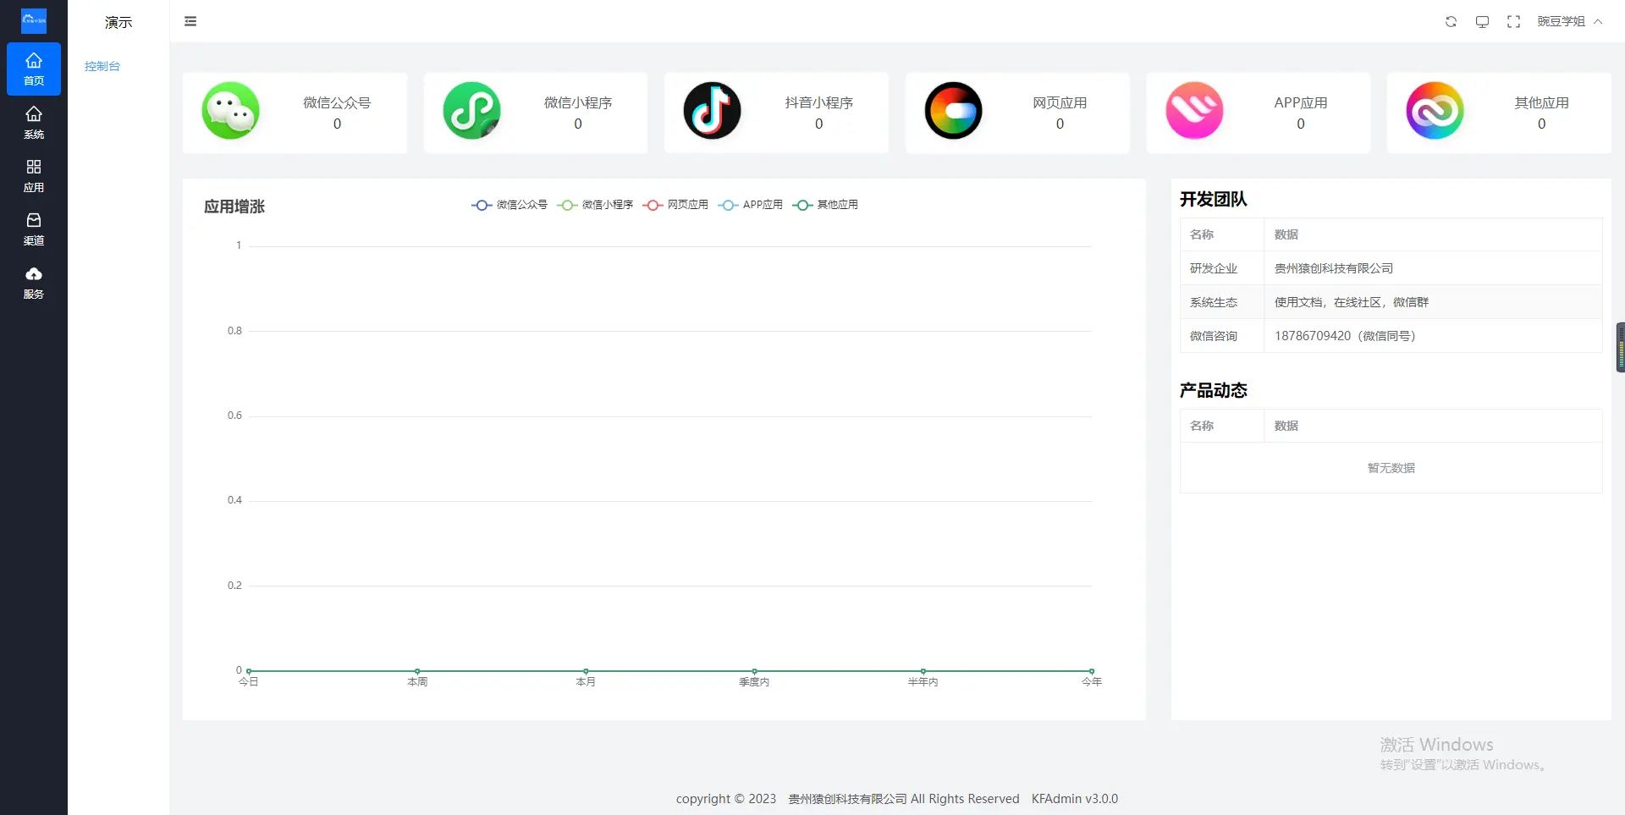Select the 控制台 console menu item
The height and width of the screenshot is (815, 1625).
click(102, 66)
